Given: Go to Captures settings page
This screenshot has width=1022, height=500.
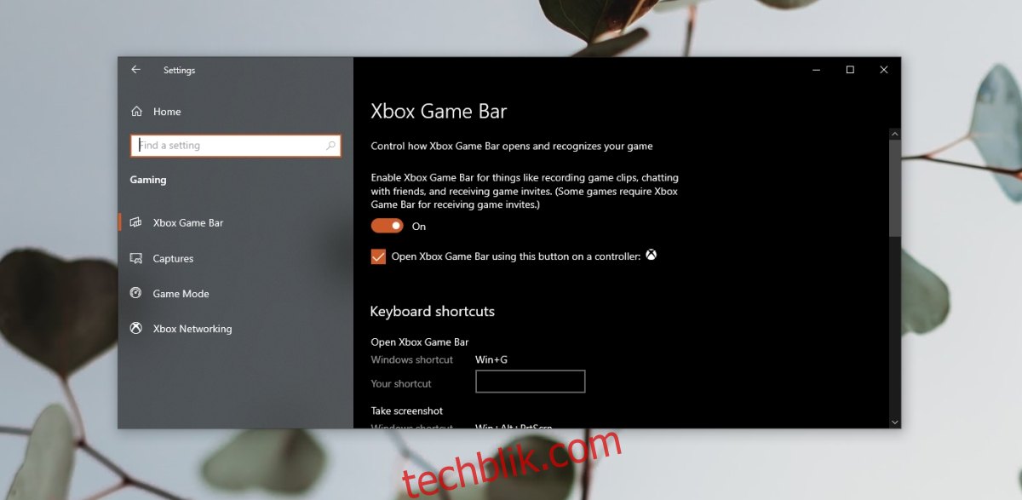Looking at the screenshot, I should 173,258.
